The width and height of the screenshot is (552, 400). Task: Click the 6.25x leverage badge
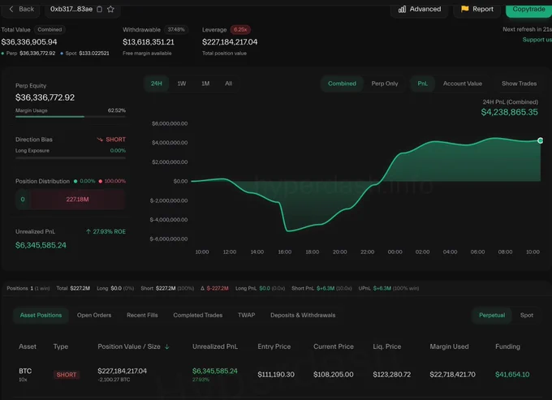pyautogui.click(x=240, y=29)
